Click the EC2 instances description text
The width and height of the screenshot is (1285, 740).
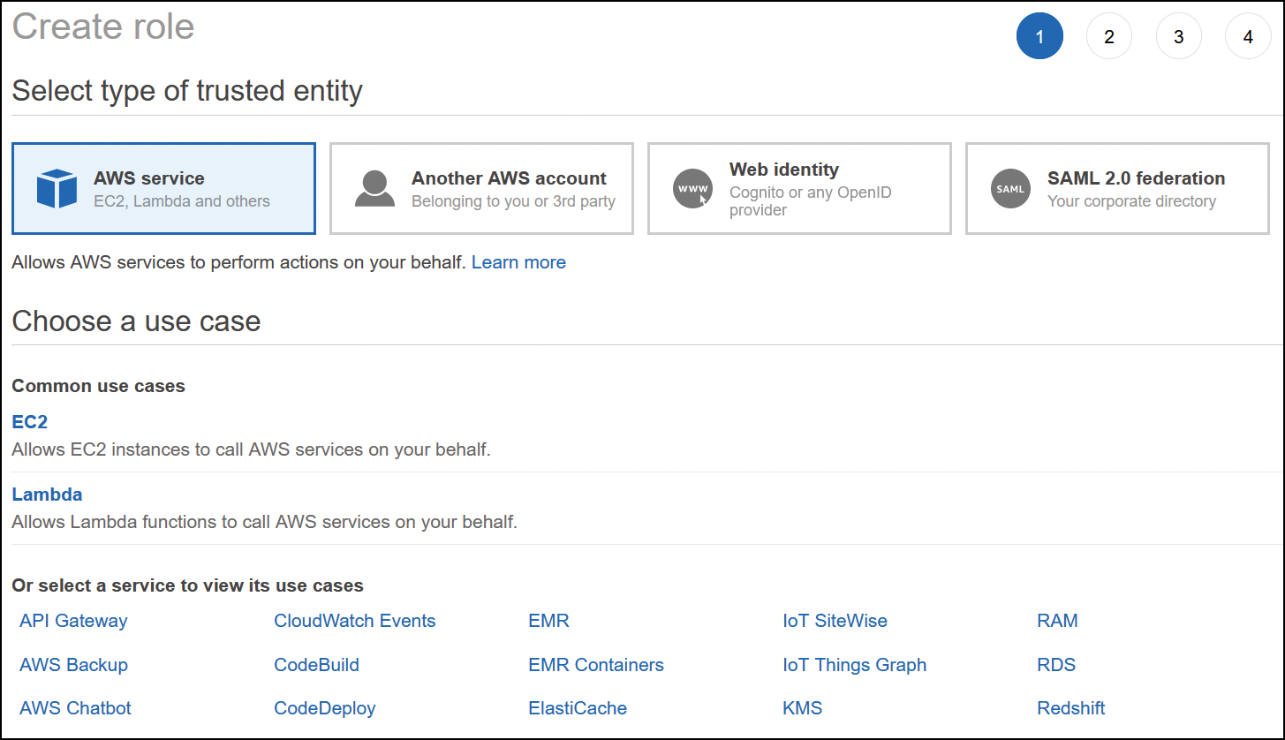point(251,449)
